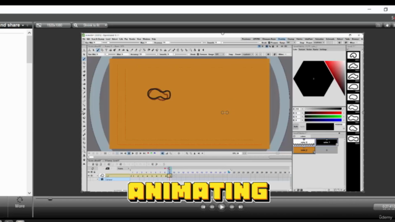395x222 pixels.
Task: Toggle green channel in the viewer playback bar
Action: click(151, 154)
